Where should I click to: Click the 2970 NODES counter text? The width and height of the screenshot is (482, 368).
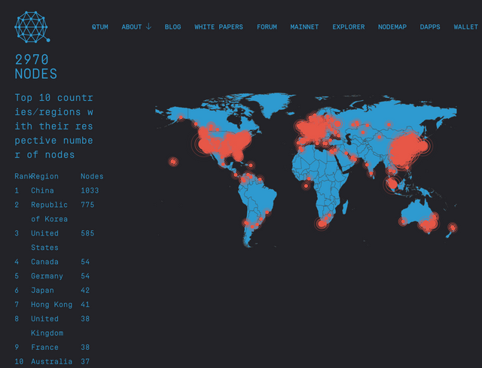tap(36, 67)
